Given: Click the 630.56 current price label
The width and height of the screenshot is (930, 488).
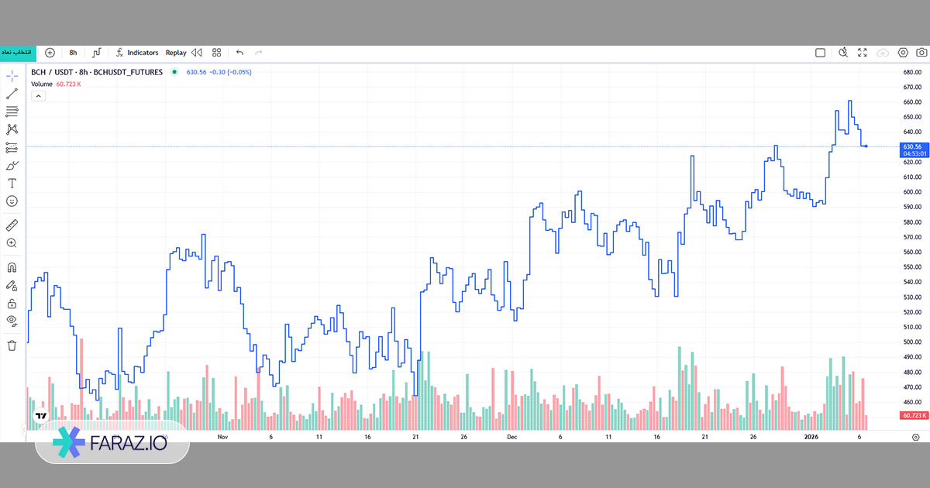Looking at the screenshot, I should (x=911, y=146).
